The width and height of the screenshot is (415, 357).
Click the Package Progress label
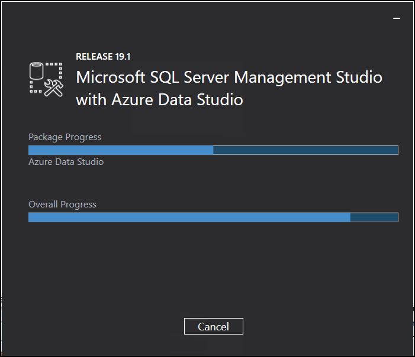(x=65, y=137)
